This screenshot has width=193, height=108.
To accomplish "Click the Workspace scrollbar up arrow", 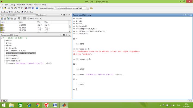I will pos(70,25).
